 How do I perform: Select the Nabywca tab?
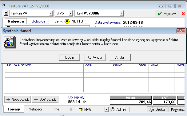click(16, 21)
